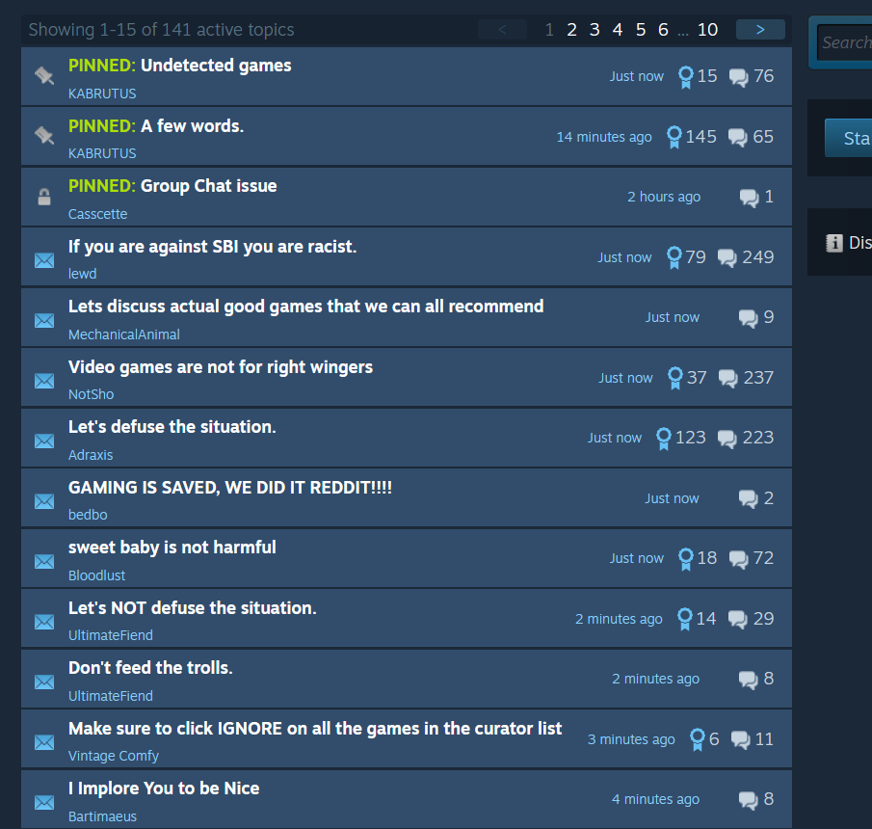Screen dimensions: 872x829
Task: Click the award ribbon icon showing 145
Action: pyautogui.click(x=674, y=137)
